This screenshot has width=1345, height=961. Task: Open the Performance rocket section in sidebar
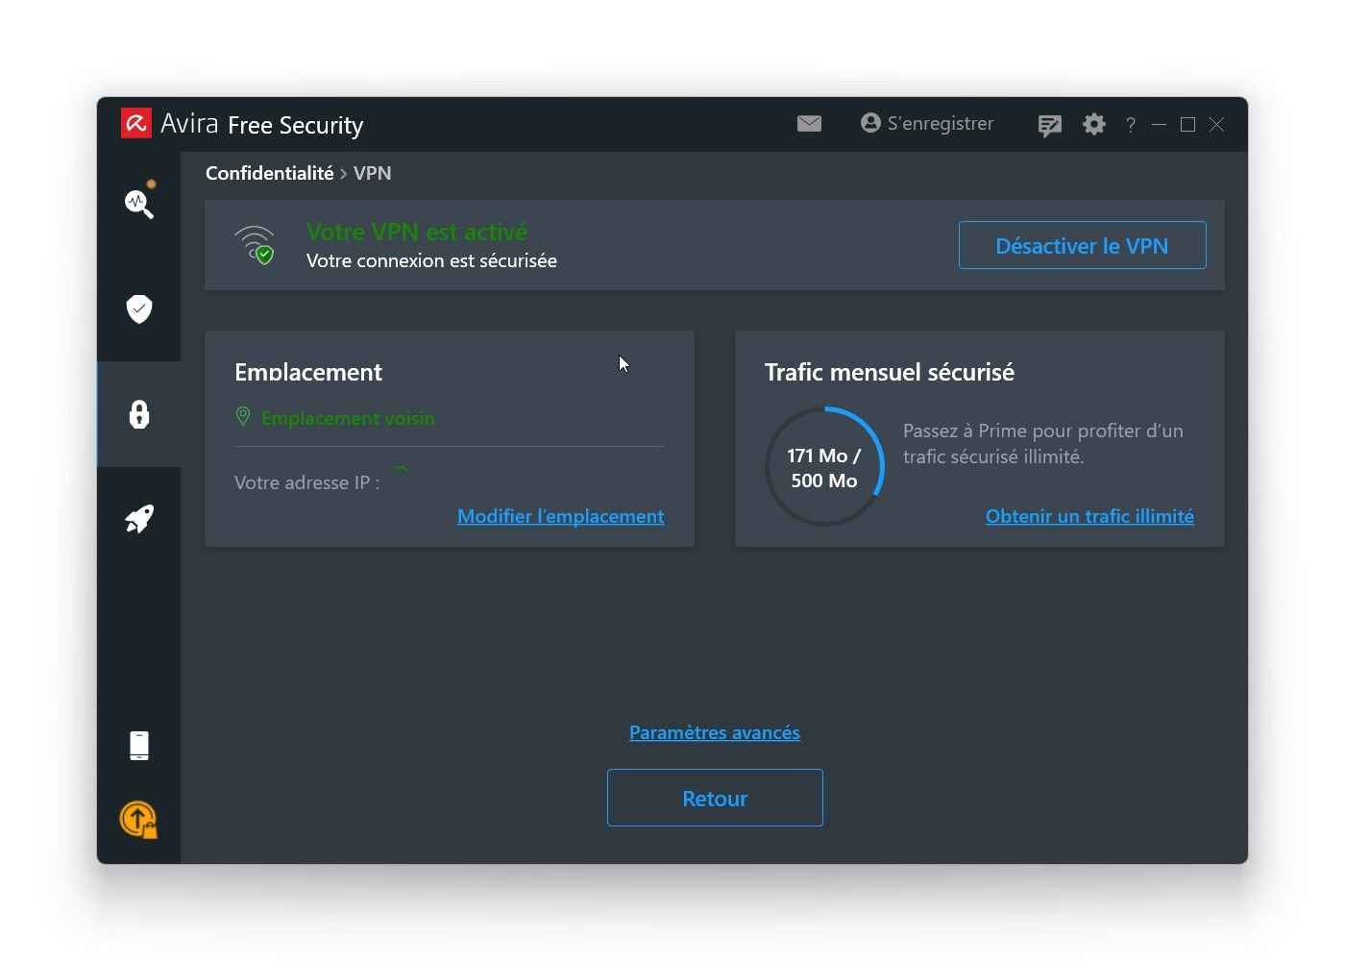139,519
